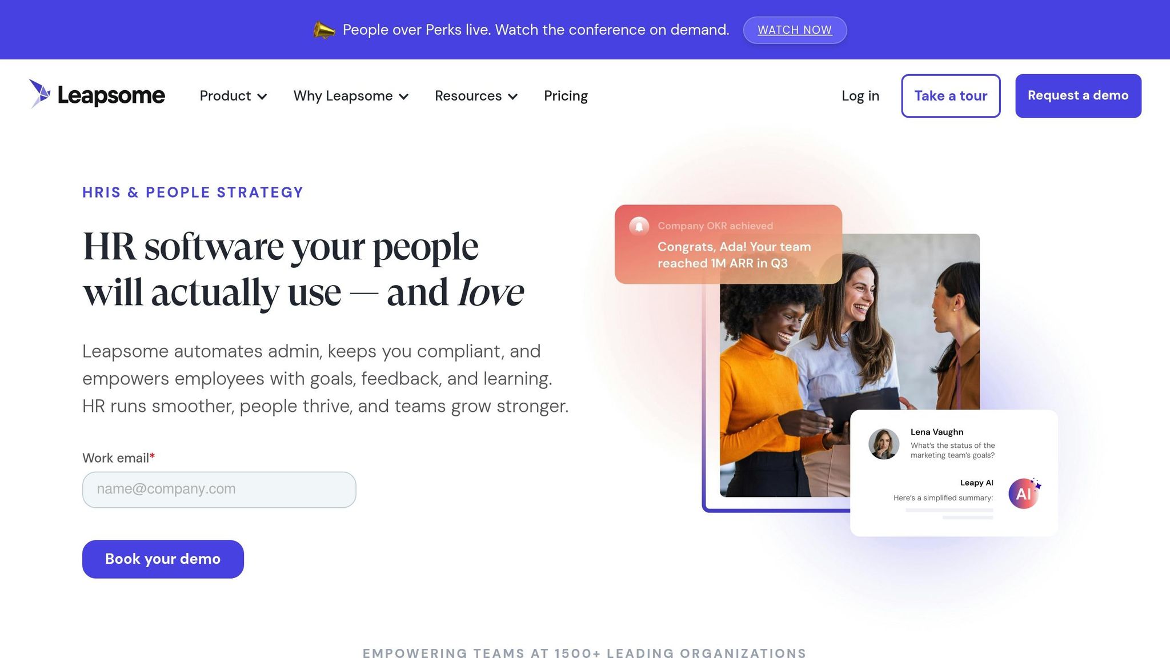Expand the Resources dropdown chevron
This screenshot has height=658, width=1170.
pyautogui.click(x=512, y=97)
